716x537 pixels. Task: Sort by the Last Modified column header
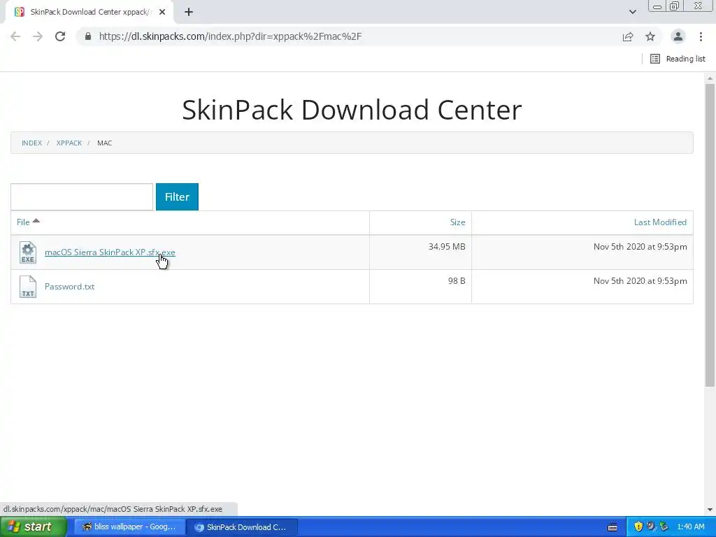tap(660, 222)
